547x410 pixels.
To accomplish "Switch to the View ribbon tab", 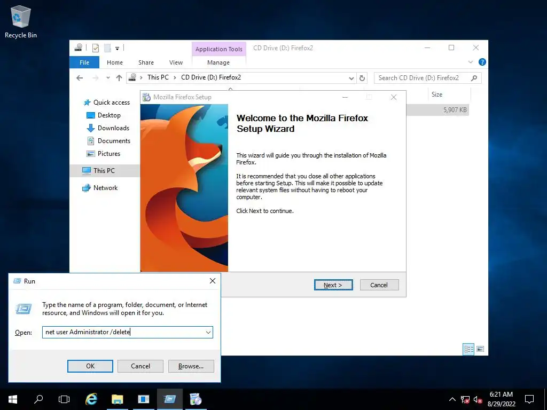I will (176, 62).
